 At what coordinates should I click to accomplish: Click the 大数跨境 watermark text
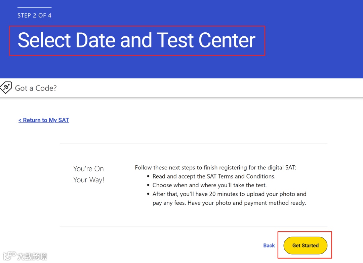(x=32, y=257)
